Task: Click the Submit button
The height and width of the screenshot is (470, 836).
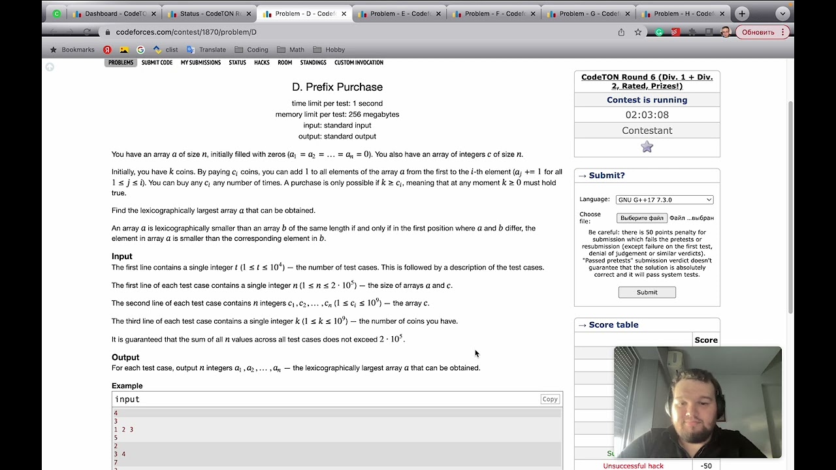Action: pyautogui.click(x=647, y=292)
